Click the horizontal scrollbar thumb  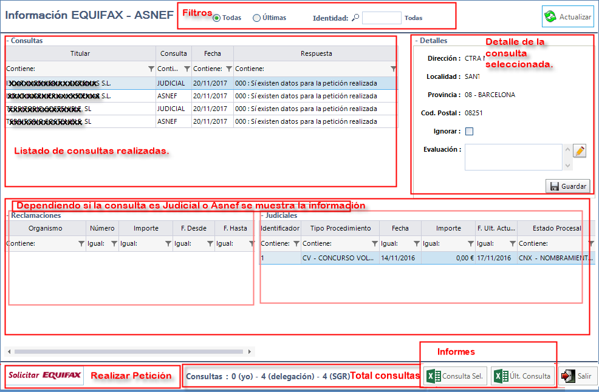[x=129, y=351]
